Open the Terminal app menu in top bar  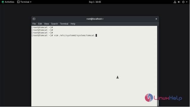(24, 2)
